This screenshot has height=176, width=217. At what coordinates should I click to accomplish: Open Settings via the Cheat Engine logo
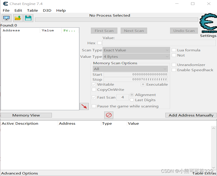click(208, 23)
